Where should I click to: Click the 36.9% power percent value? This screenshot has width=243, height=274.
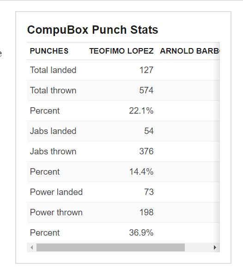tap(141, 232)
